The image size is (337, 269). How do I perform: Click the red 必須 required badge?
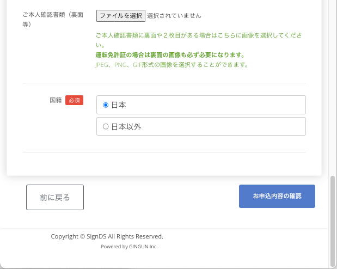[74, 100]
